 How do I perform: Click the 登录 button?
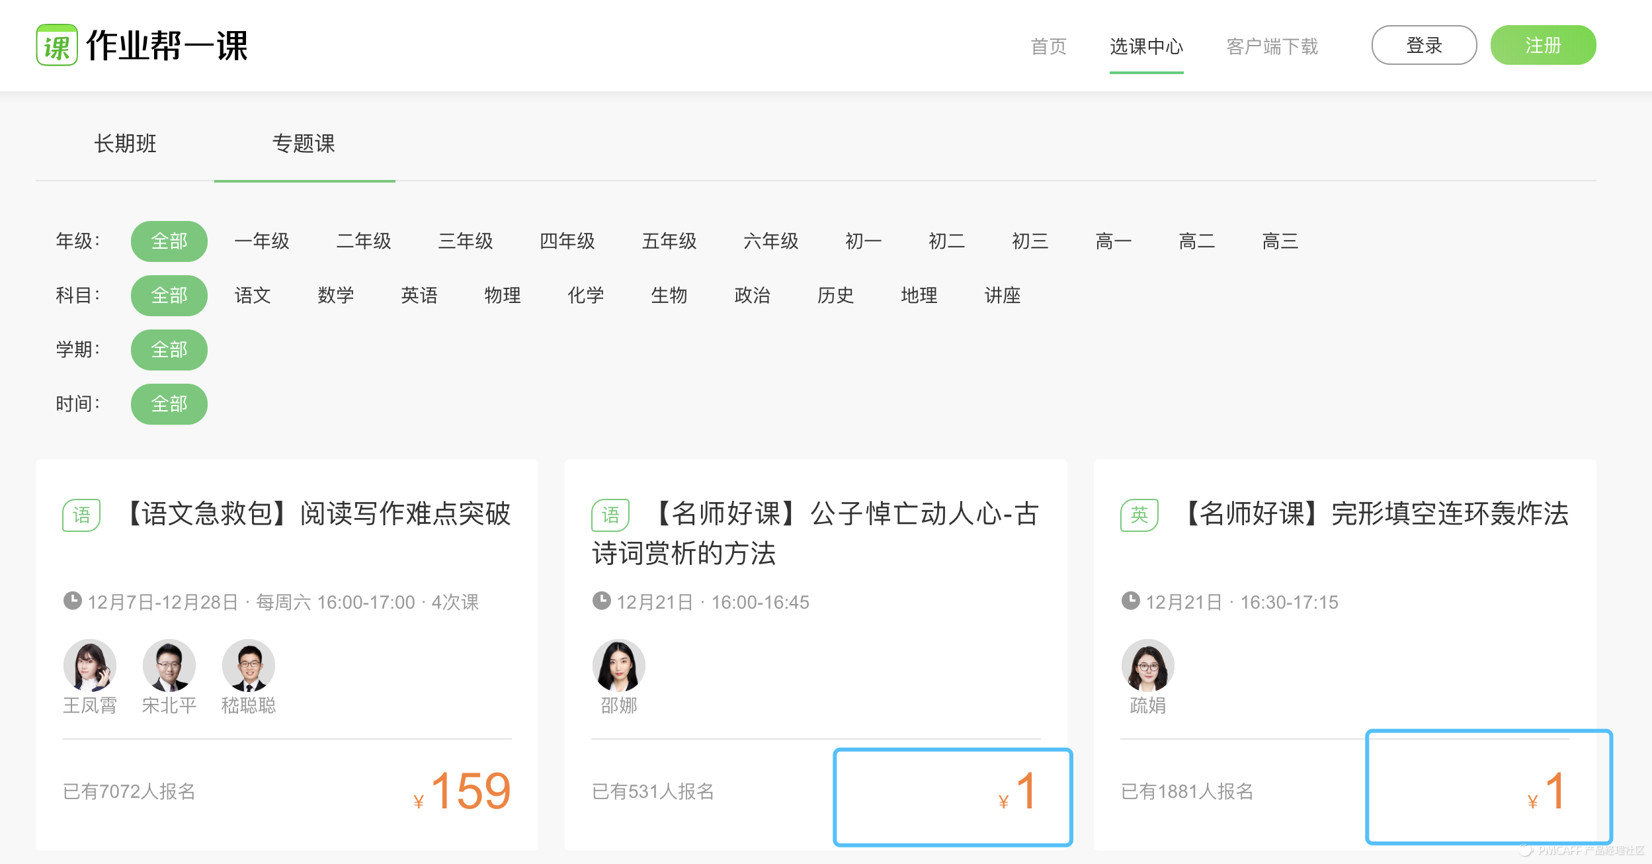(1424, 45)
